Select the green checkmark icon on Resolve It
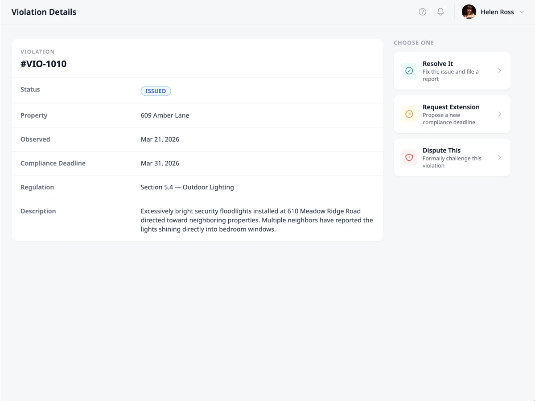535x401 pixels. click(x=409, y=70)
